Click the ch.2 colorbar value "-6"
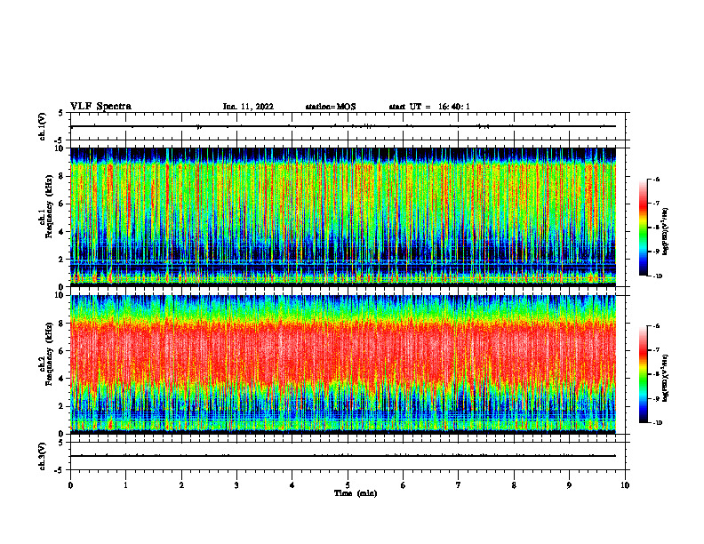 (656, 326)
